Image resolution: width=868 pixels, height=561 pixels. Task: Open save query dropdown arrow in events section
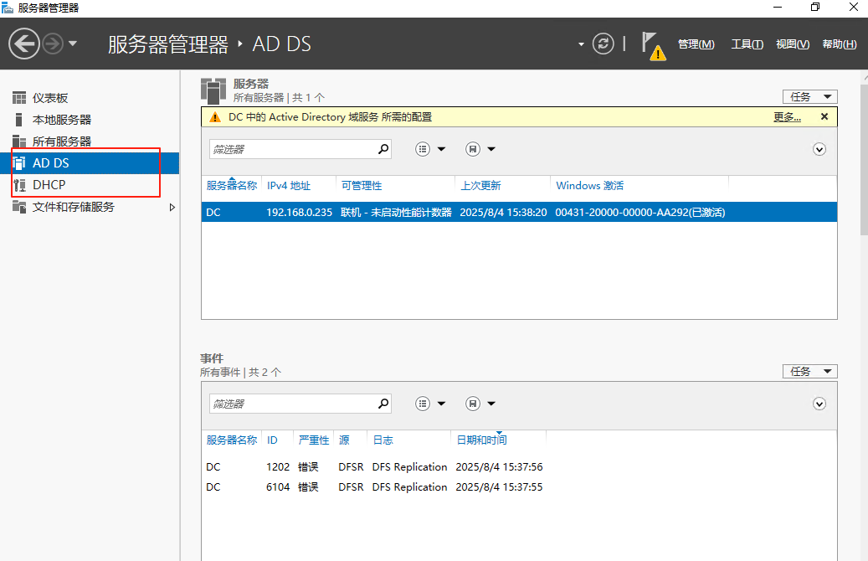pos(491,404)
